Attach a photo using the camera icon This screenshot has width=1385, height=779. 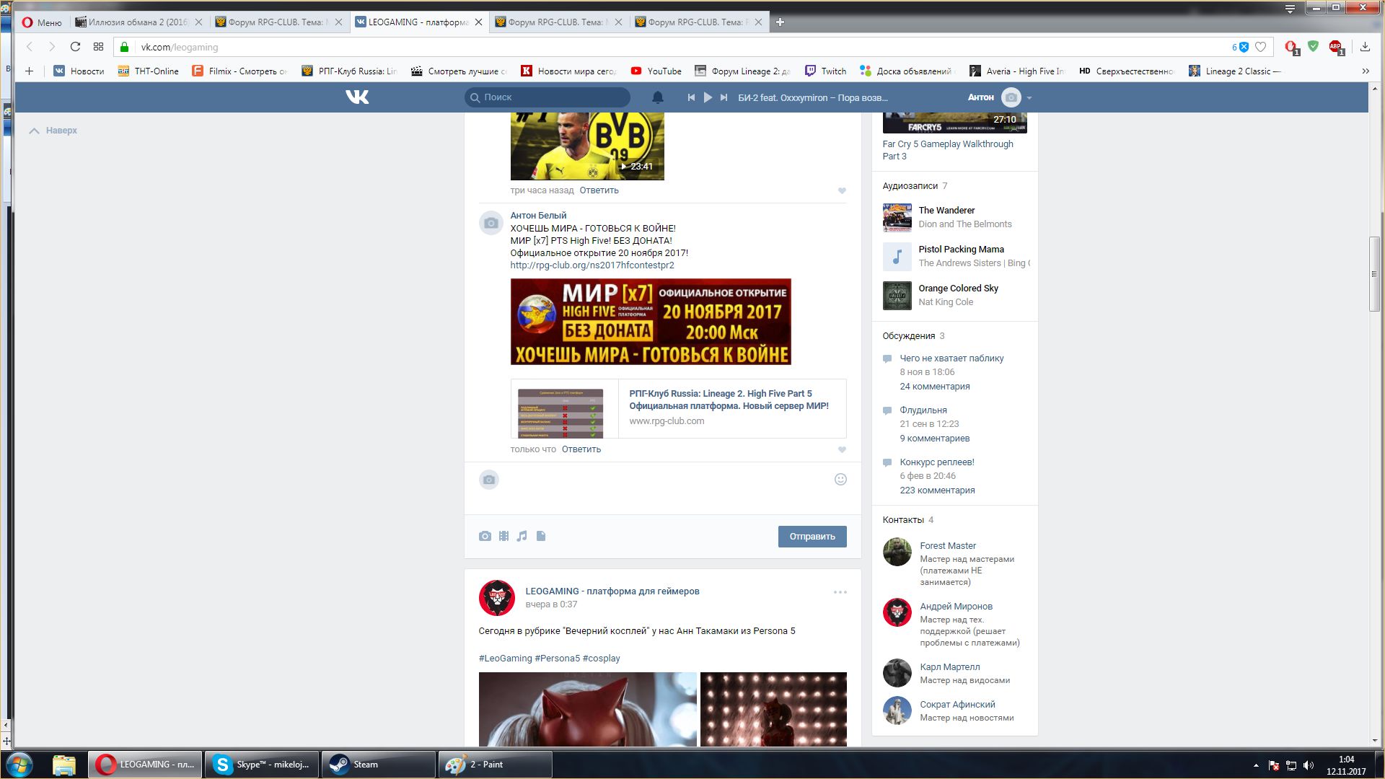[485, 536]
